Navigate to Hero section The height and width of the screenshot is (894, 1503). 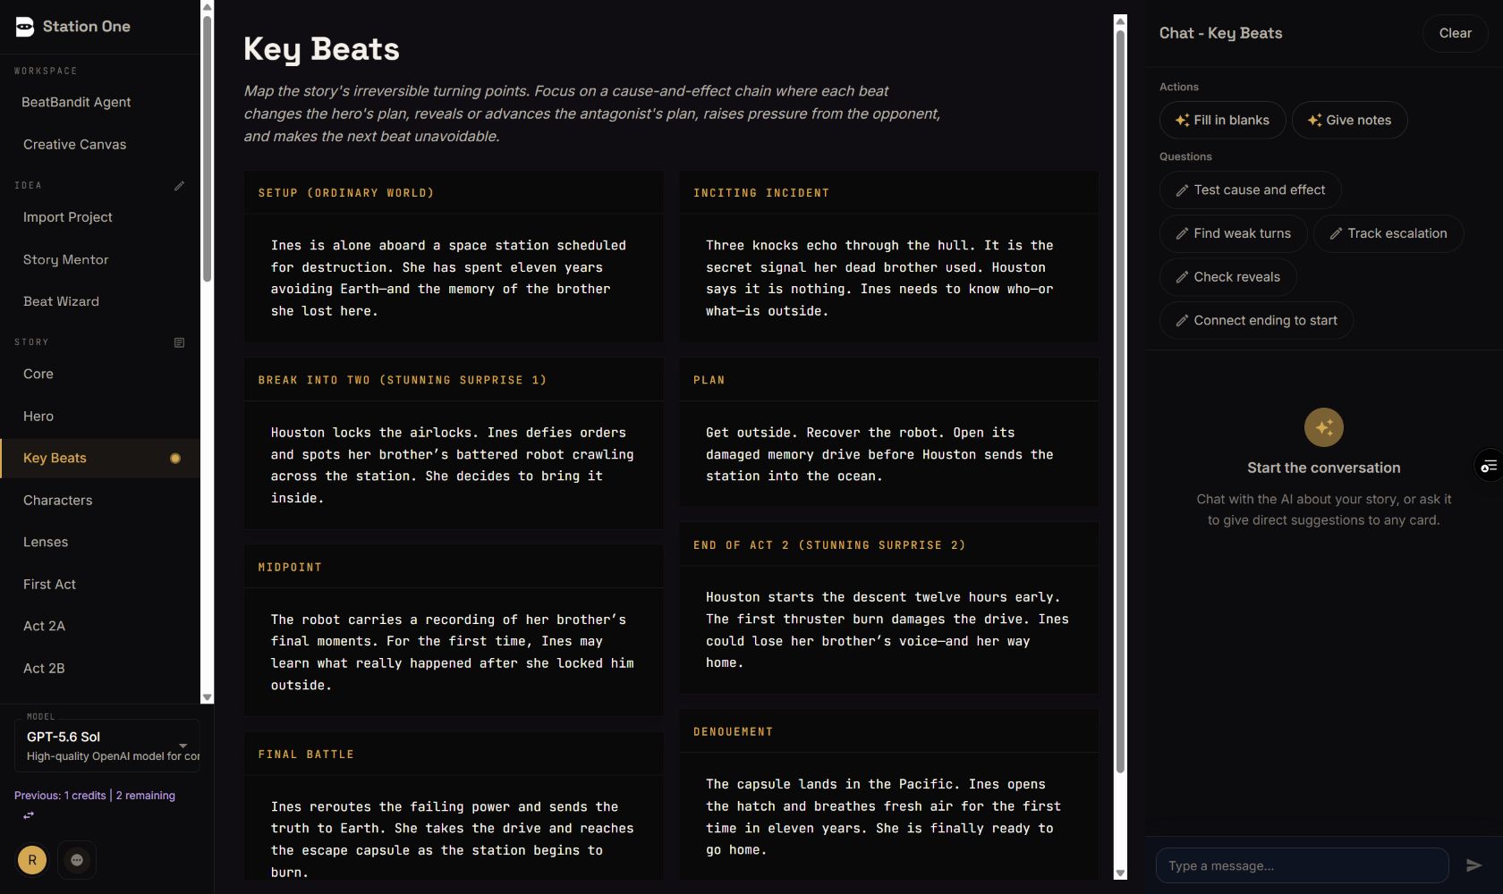pyautogui.click(x=100, y=416)
